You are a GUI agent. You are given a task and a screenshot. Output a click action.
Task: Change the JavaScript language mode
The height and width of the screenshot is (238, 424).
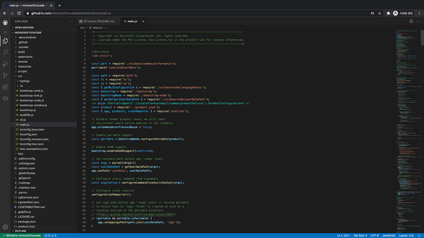coord(389,236)
